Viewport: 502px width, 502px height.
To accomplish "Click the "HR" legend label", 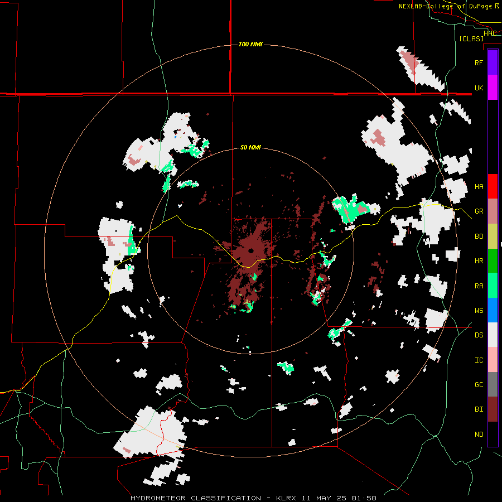I will (479, 261).
